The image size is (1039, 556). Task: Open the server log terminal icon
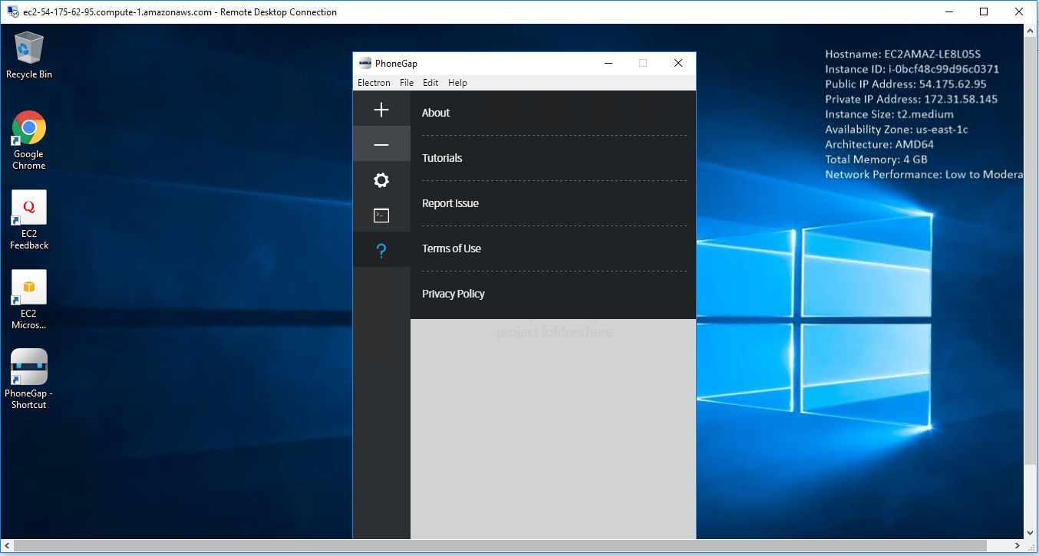(x=381, y=215)
